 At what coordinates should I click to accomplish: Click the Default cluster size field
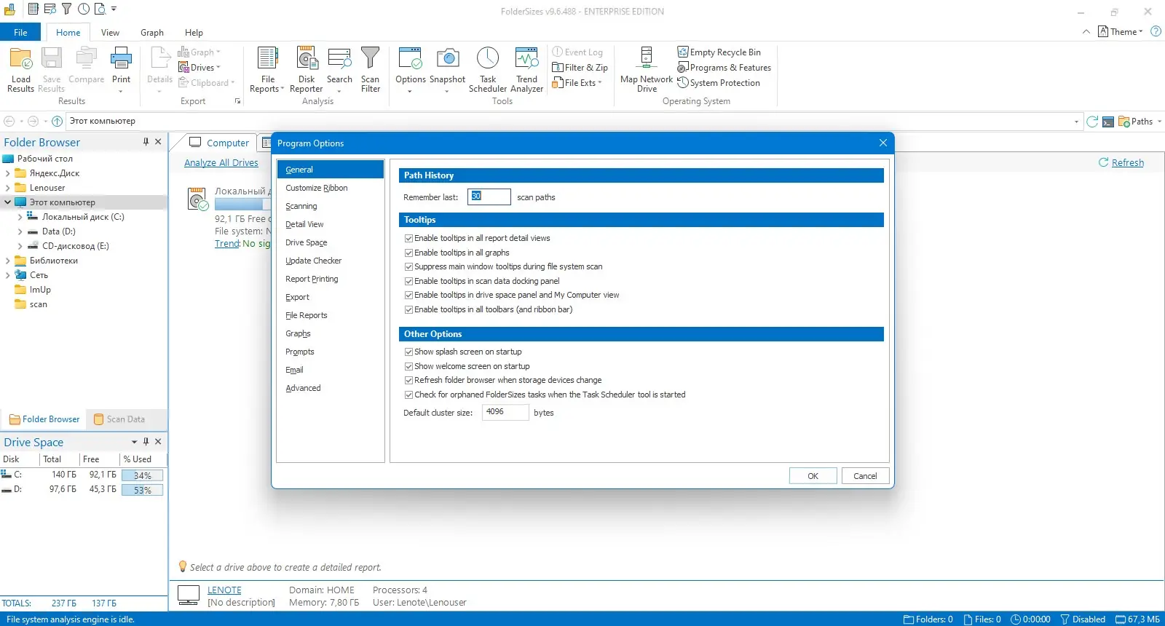(x=505, y=412)
